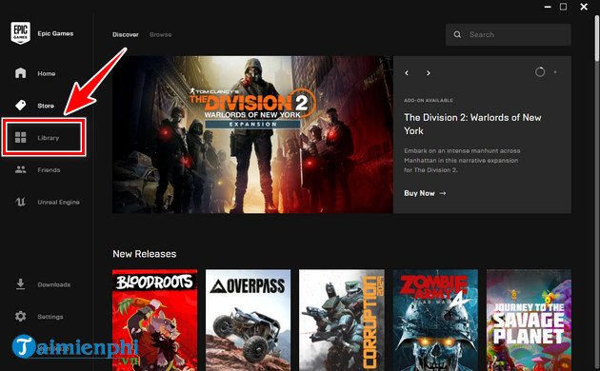Image resolution: width=600 pixels, height=371 pixels.
Task: Switch to the Browse tab
Action: 160,34
